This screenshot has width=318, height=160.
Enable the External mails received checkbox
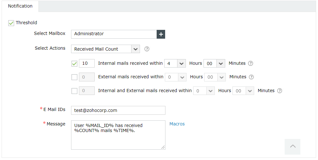[x=75, y=77]
